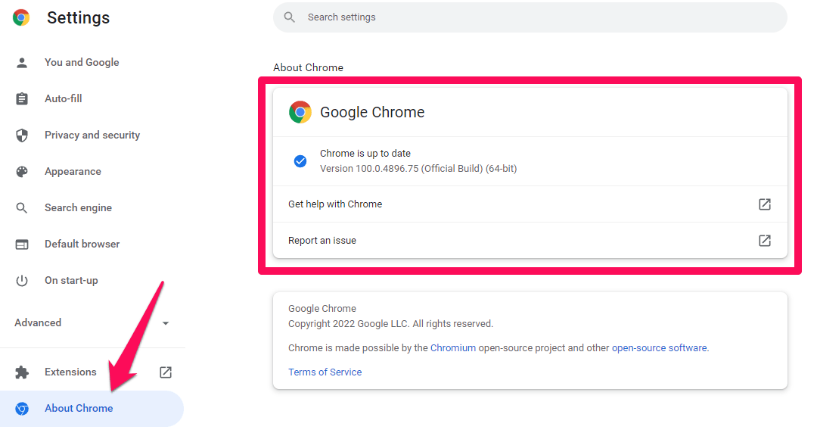This screenshot has height=436, width=817.
Task: Click the Terms of Service link
Action: point(325,372)
